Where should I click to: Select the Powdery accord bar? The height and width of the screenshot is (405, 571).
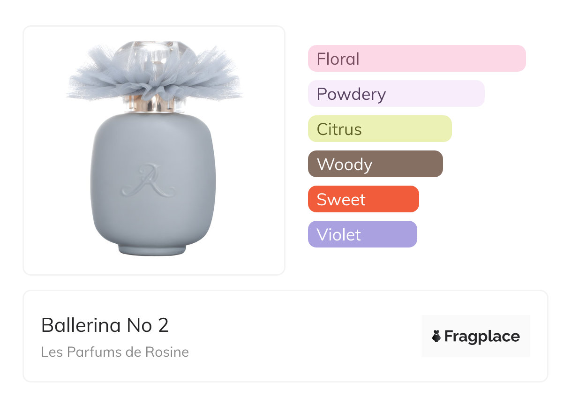(x=396, y=94)
